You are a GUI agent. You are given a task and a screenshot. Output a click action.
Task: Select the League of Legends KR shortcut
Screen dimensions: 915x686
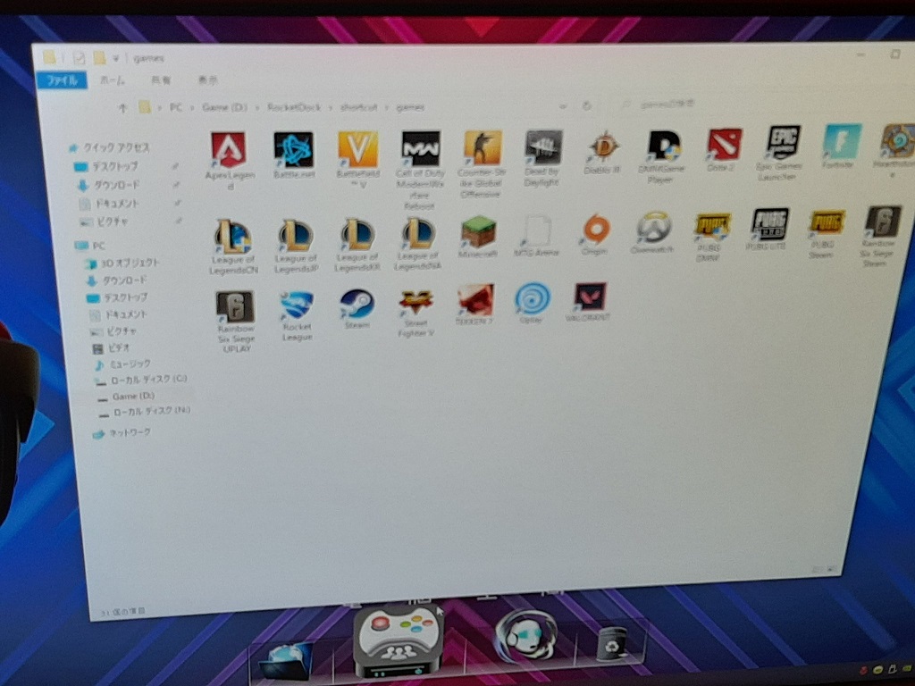tap(357, 245)
